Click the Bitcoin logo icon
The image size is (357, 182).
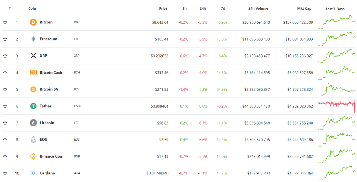[33, 22]
